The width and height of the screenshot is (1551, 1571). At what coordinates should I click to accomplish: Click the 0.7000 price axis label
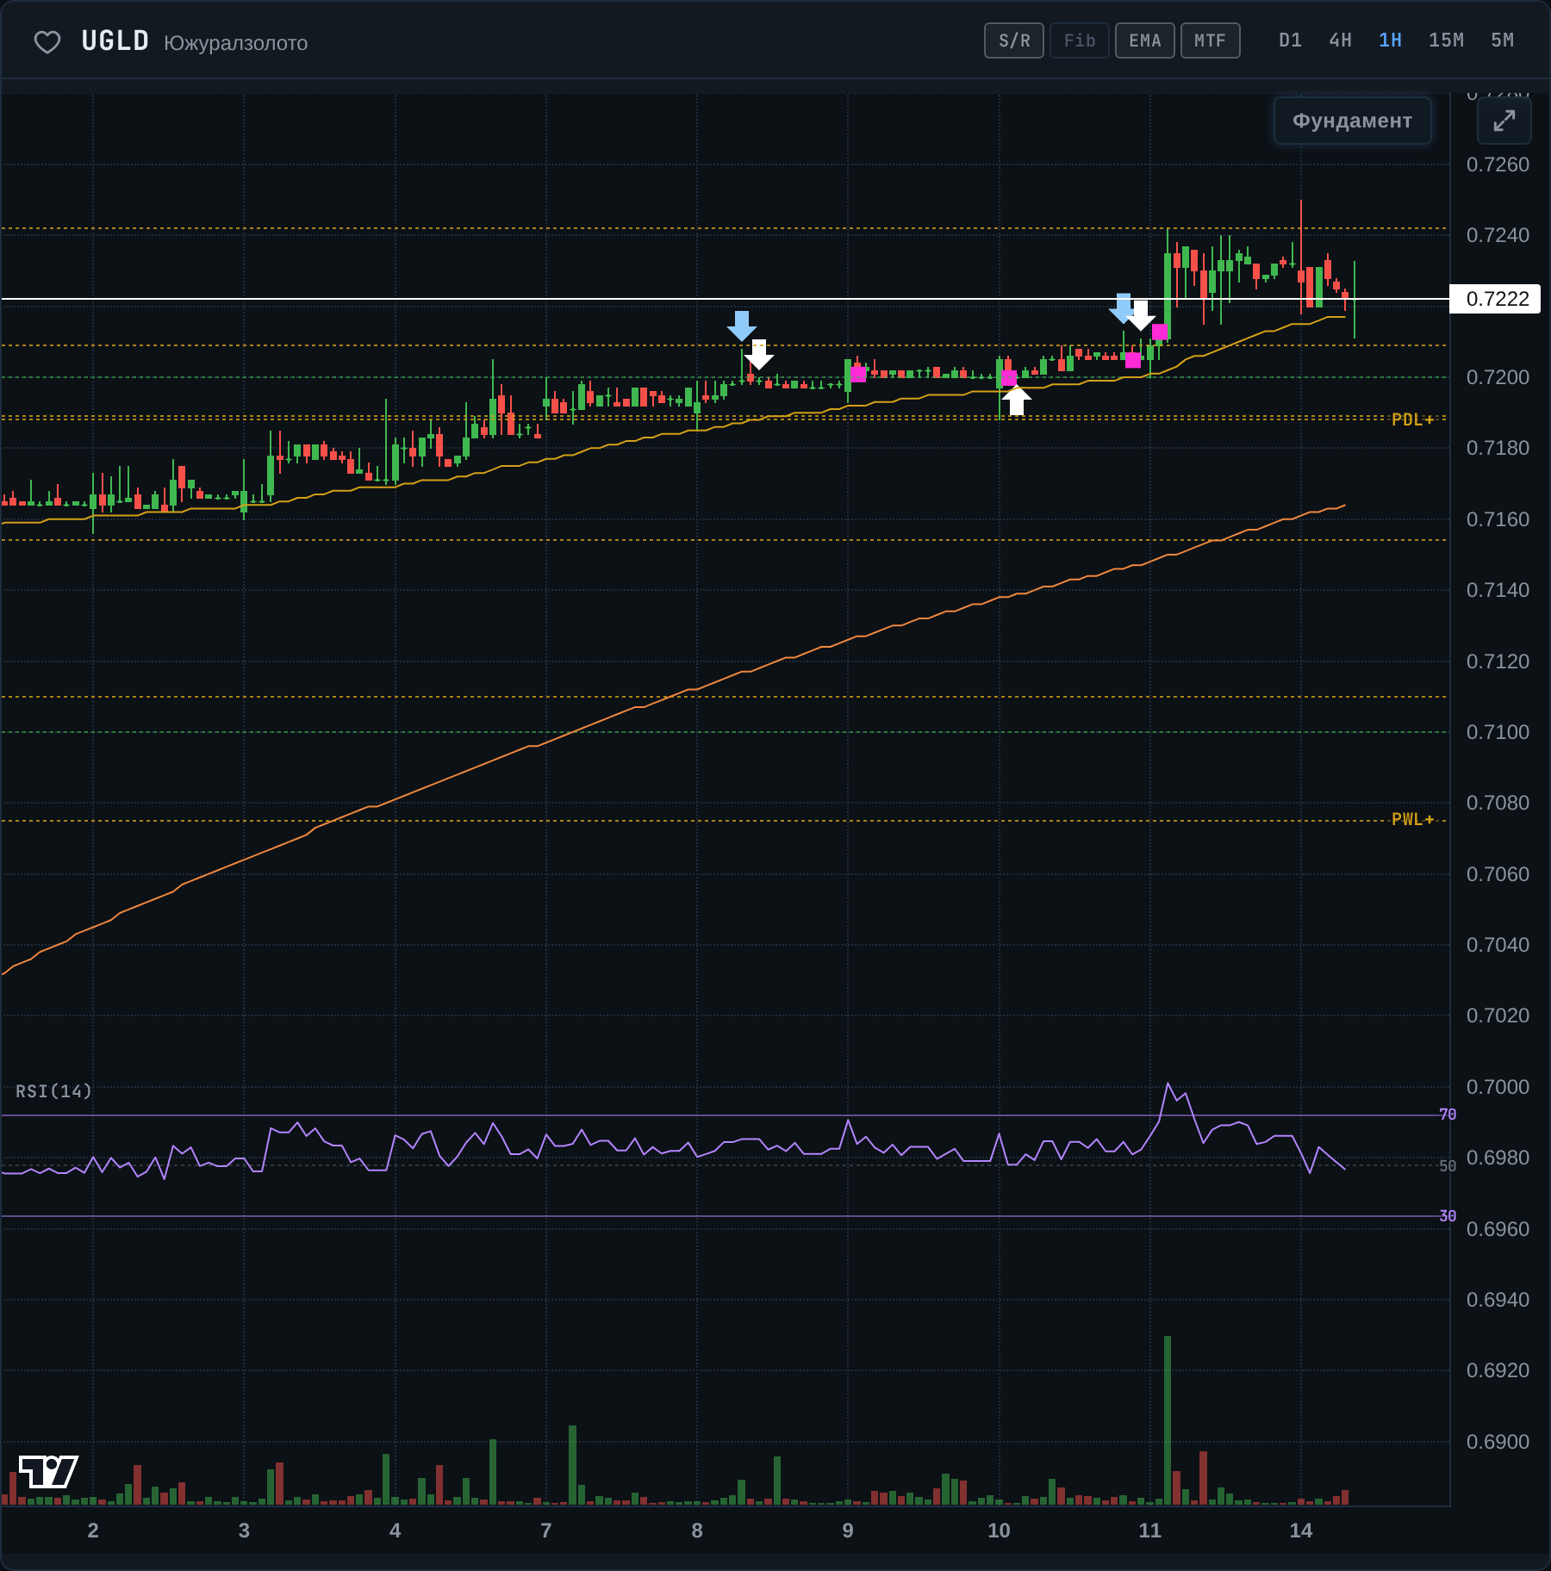(1498, 1087)
